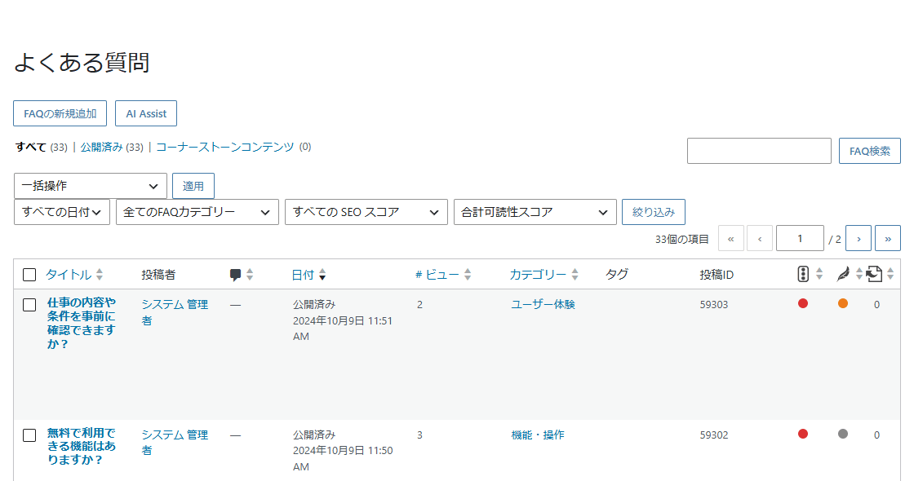The width and height of the screenshot is (914, 481).
Task: Click the タグ column header
Action: [x=617, y=274]
